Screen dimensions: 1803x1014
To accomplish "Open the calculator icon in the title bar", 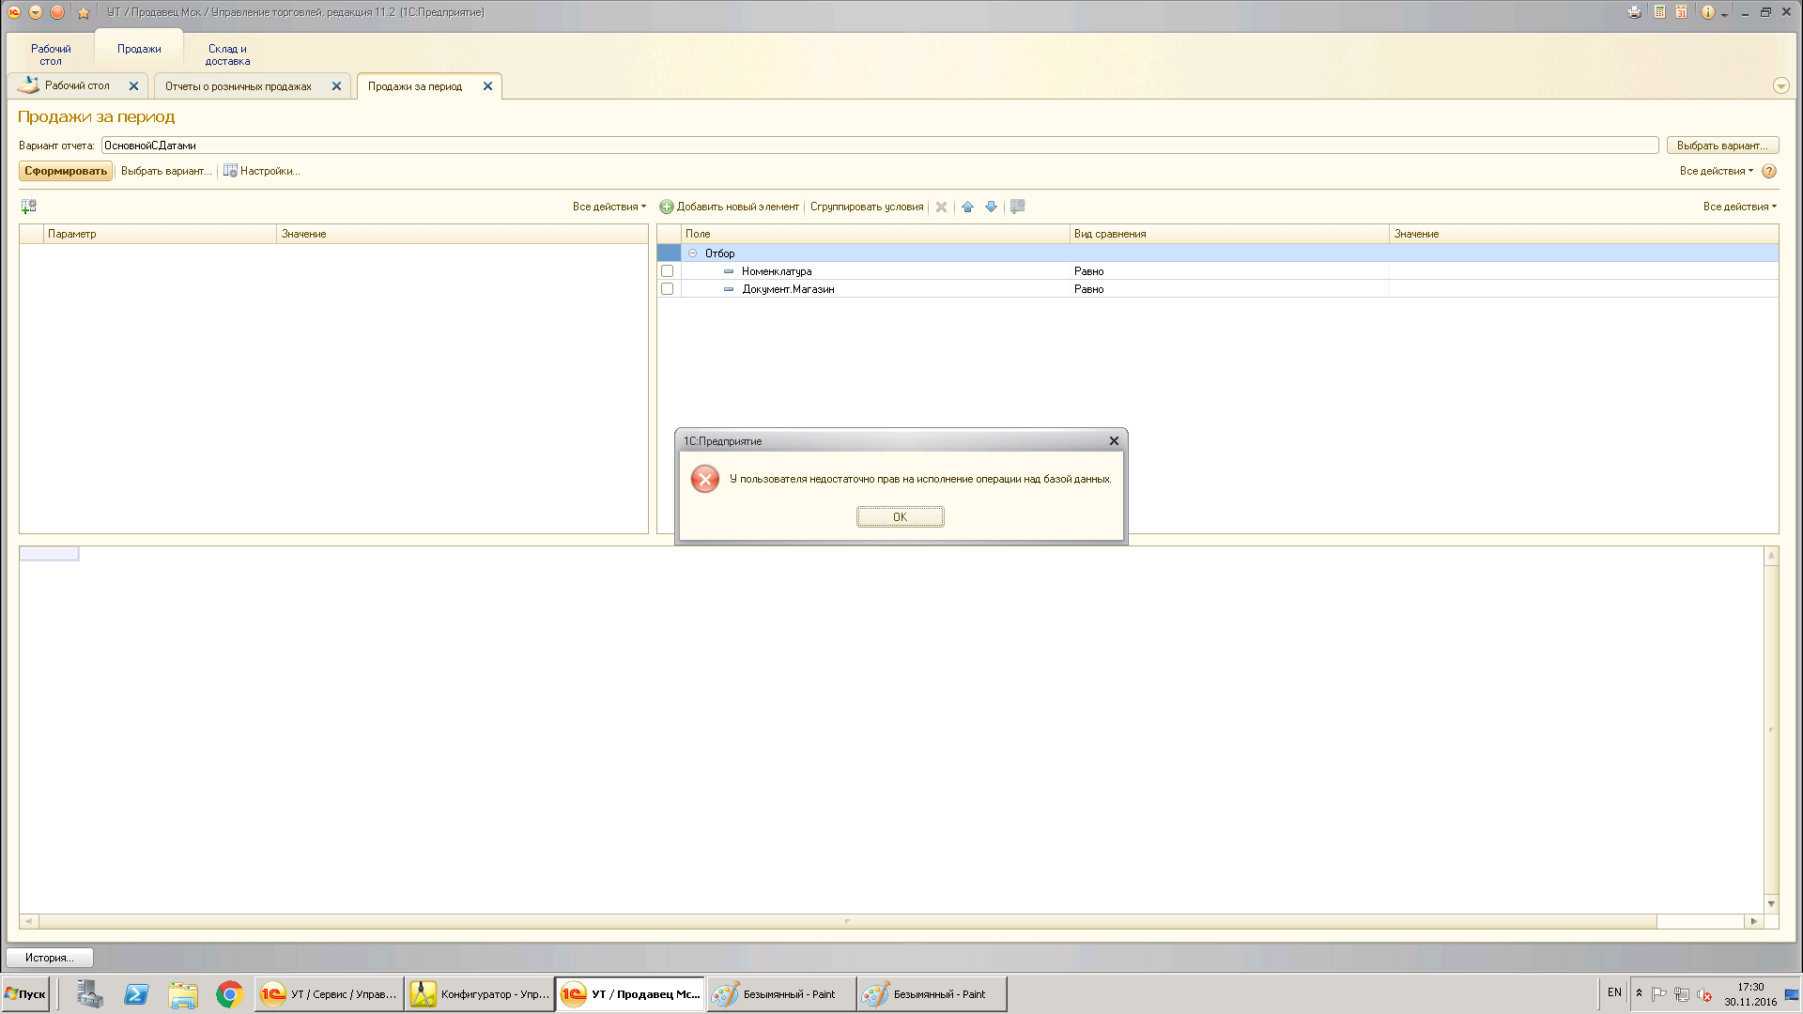I will (1659, 12).
